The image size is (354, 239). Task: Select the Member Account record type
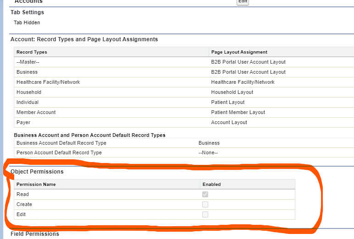point(36,112)
